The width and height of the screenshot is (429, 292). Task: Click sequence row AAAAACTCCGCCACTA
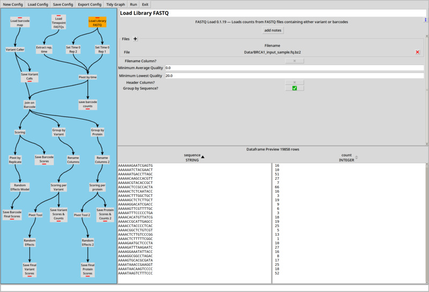[136, 187]
